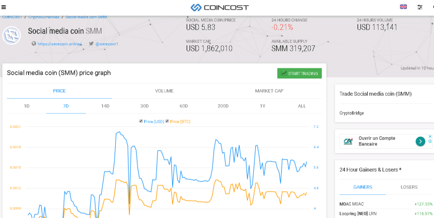Open the MOAC gainer row
The height and width of the screenshot is (218, 434).
coord(386,204)
